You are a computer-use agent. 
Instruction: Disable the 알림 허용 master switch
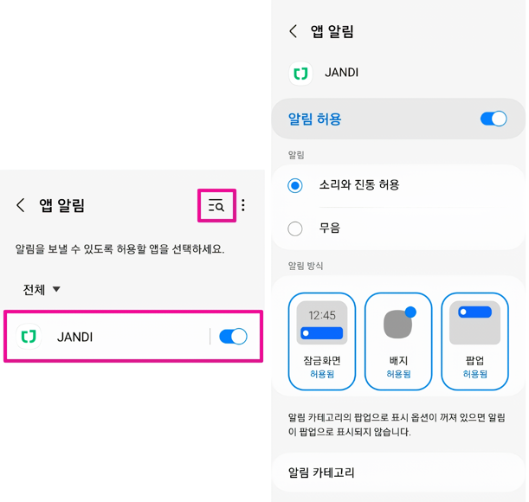(x=493, y=119)
